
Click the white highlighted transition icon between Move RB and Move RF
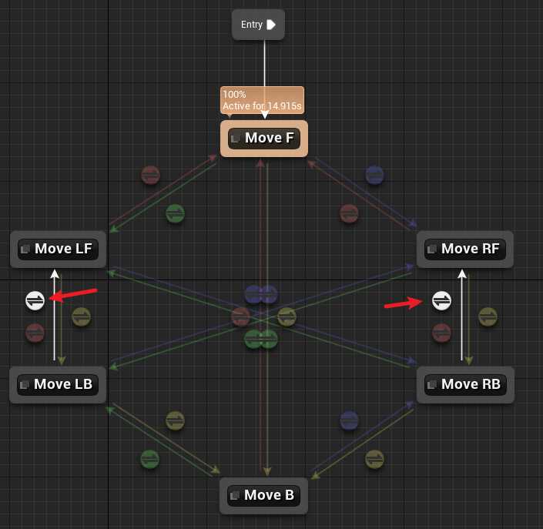click(441, 300)
